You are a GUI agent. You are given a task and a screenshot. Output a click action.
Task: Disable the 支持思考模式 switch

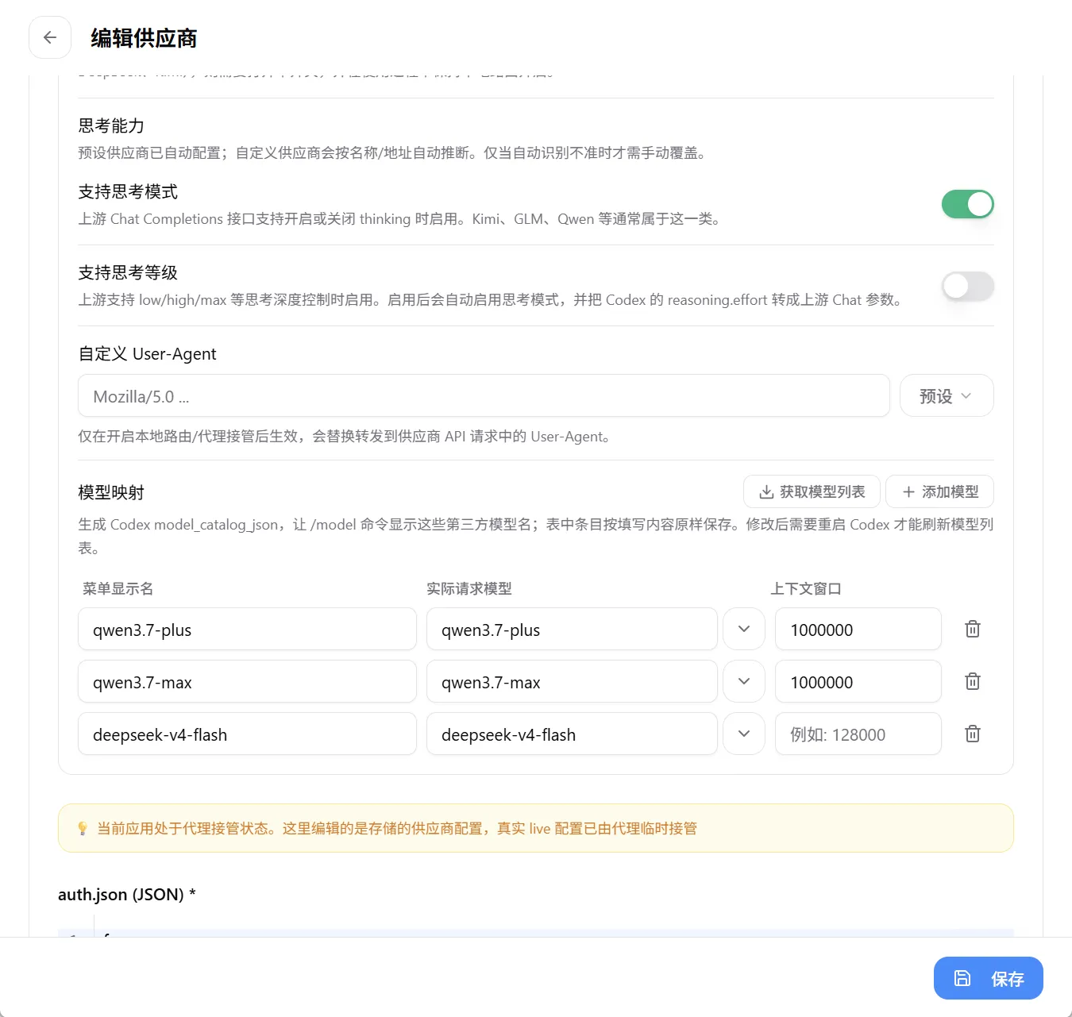pos(967,205)
